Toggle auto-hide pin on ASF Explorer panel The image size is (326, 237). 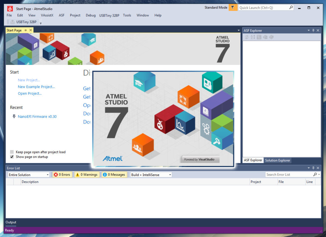(x=313, y=31)
